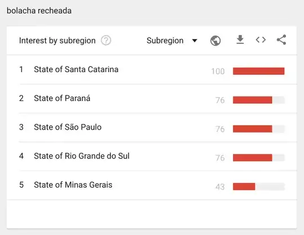Viewport: 304px width, 235px height.
Task: Click the bolacha recheada search term title
Action: 39,11
